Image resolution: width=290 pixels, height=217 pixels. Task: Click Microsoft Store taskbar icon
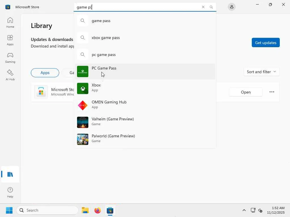pos(110,210)
